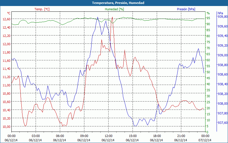Click pressure axis value '939,20'
Screen dimensions: 228x143
tap(223, 45)
